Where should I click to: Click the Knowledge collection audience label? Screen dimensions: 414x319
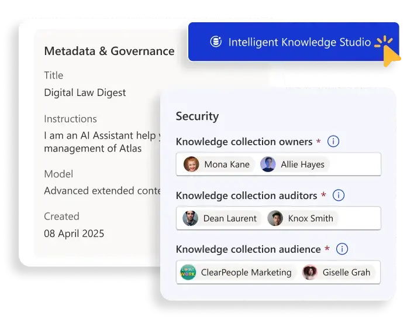click(249, 249)
